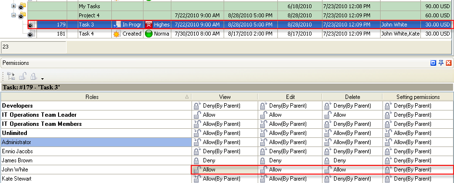This screenshot has height=183, width=454.
Task: Click the green Normal priority icon
Action: (x=149, y=34)
